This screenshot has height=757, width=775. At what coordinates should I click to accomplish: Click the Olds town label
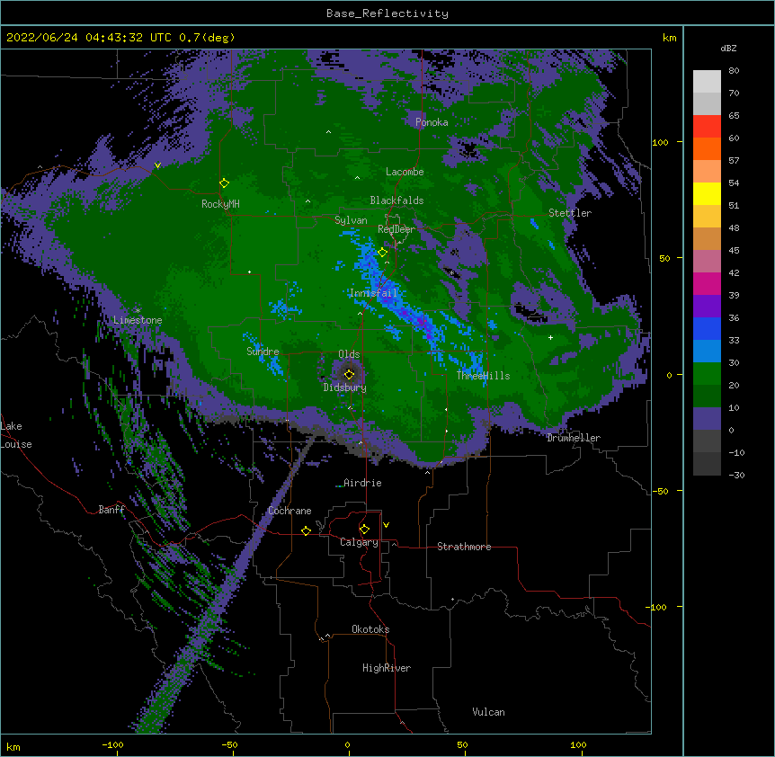pyautogui.click(x=349, y=354)
